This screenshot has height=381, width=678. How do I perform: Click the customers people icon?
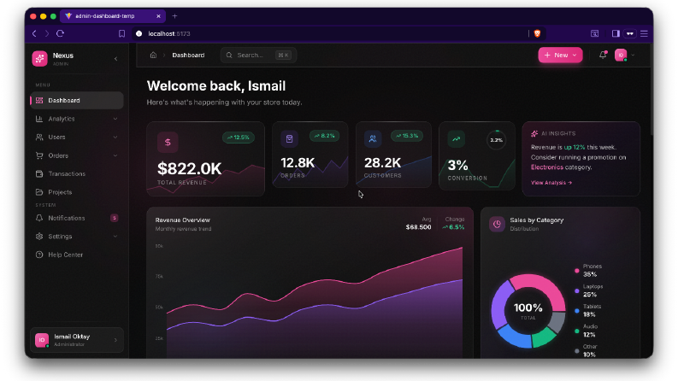tap(373, 139)
